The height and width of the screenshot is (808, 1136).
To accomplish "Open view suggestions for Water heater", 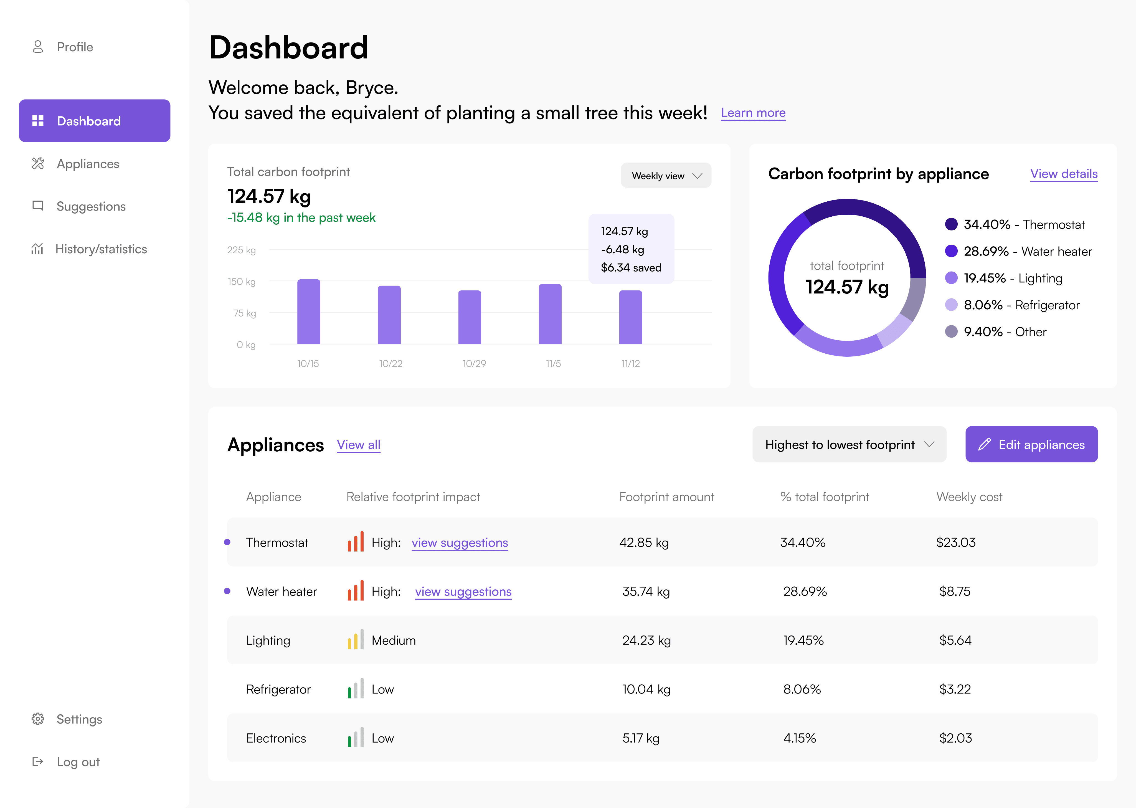I will click(463, 592).
